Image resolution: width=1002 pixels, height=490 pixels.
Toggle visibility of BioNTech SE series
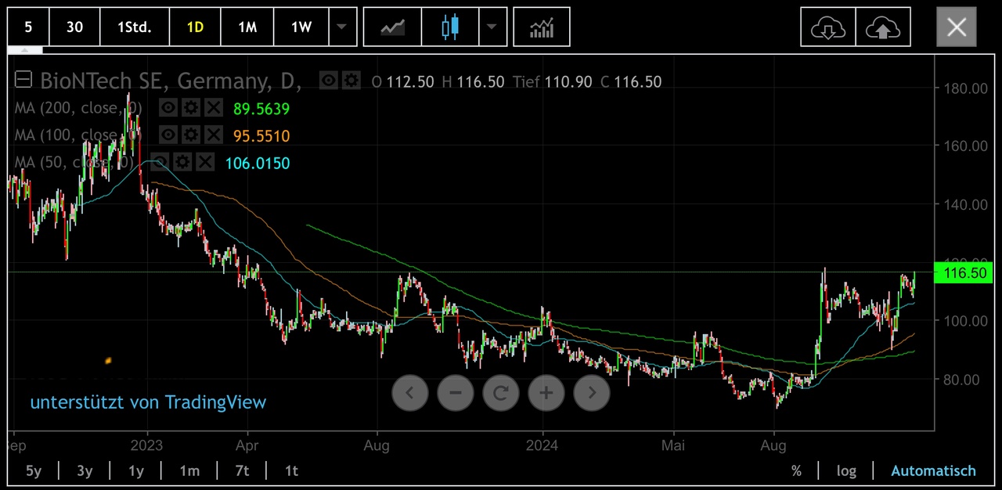click(329, 81)
